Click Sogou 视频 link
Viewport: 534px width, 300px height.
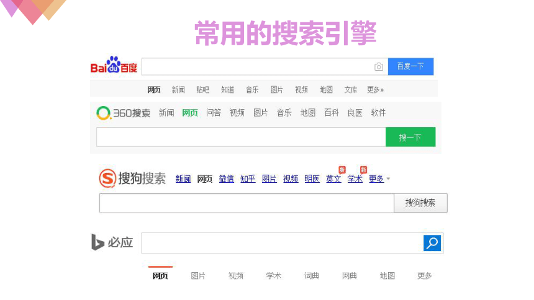click(291, 179)
